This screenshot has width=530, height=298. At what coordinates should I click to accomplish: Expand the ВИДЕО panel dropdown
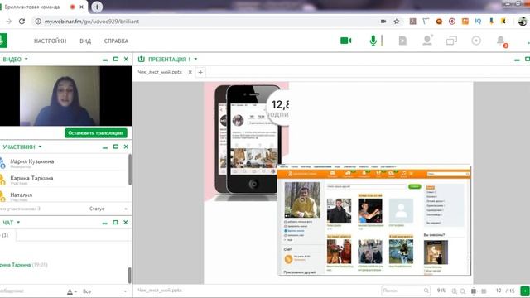click(x=26, y=59)
